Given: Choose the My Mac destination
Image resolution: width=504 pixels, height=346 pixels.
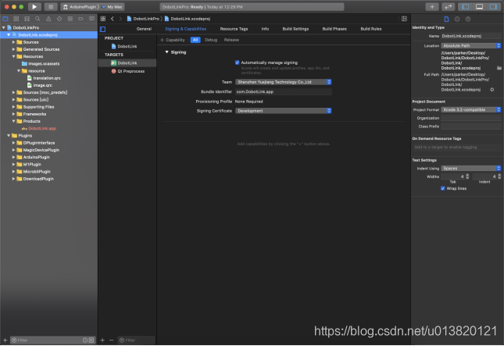Looking at the screenshot, I should [x=113, y=7].
